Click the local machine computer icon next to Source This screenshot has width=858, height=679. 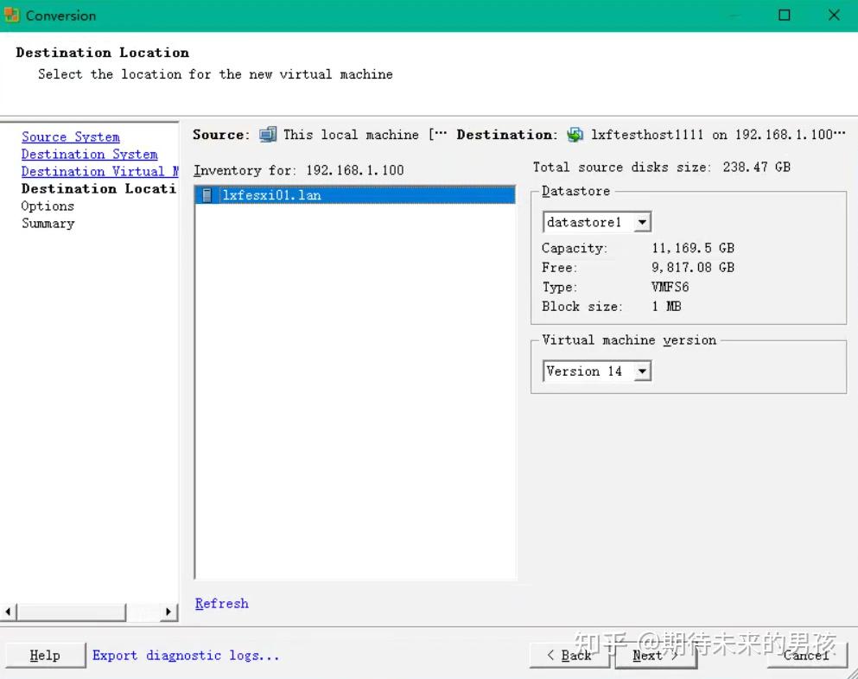coord(268,134)
